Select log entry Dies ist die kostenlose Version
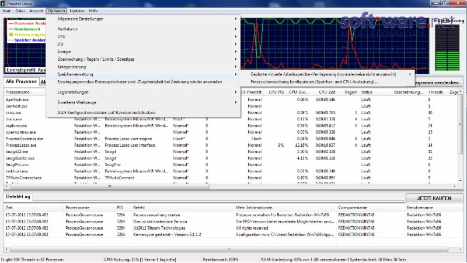Image resolution: width=467 pixels, height=263 pixels. 233,222
